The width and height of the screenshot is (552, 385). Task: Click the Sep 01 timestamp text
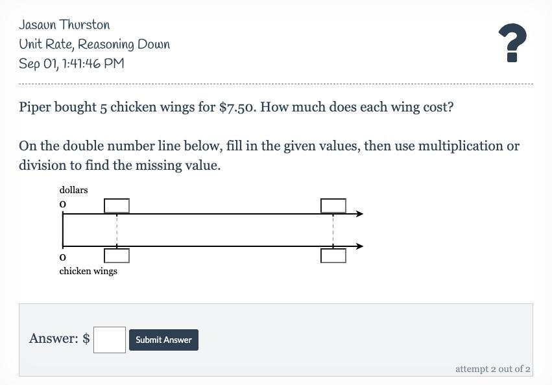coord(71,64)
